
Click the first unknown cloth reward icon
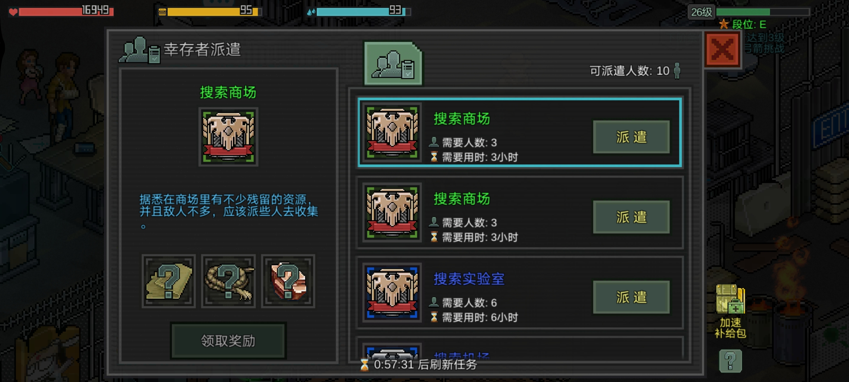click(x=169, y=281)
